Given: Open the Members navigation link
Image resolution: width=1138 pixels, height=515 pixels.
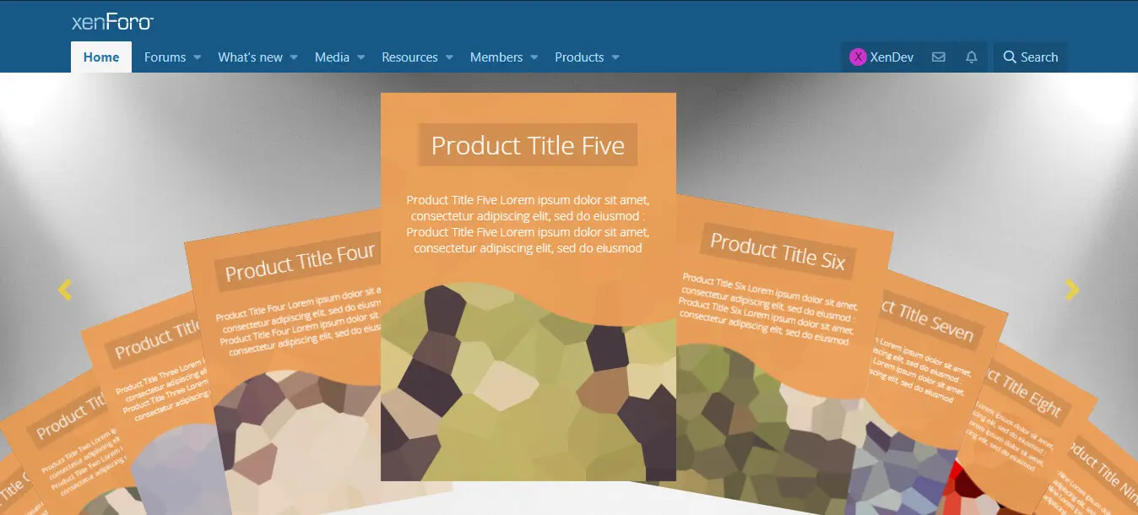Looking at the screenshot, I should tap(496, 57).
